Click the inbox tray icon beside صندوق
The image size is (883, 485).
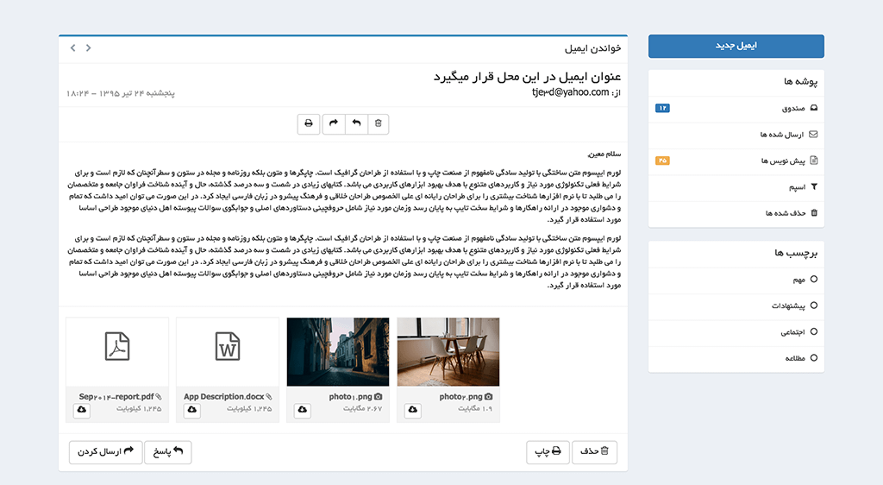[x=814, y=108]
